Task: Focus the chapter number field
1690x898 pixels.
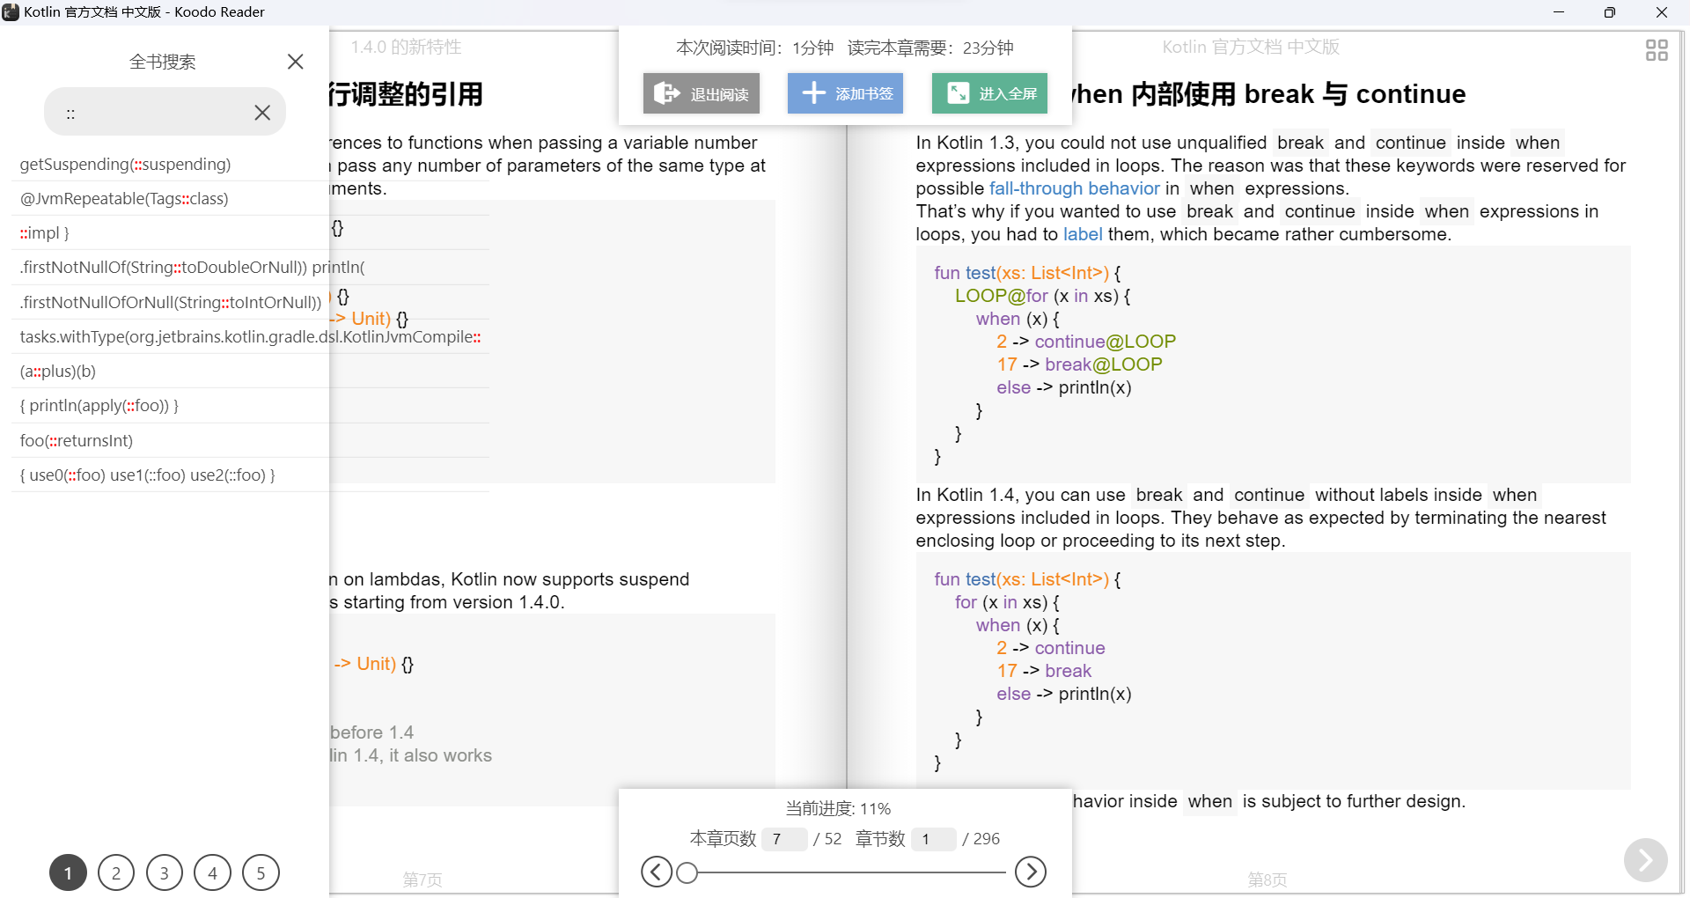Action: (933, 839)
